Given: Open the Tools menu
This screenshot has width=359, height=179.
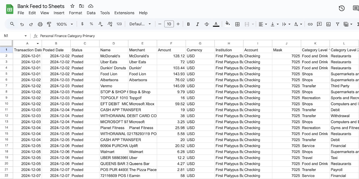Looking at the screenshot, I should tap(105, 13).
